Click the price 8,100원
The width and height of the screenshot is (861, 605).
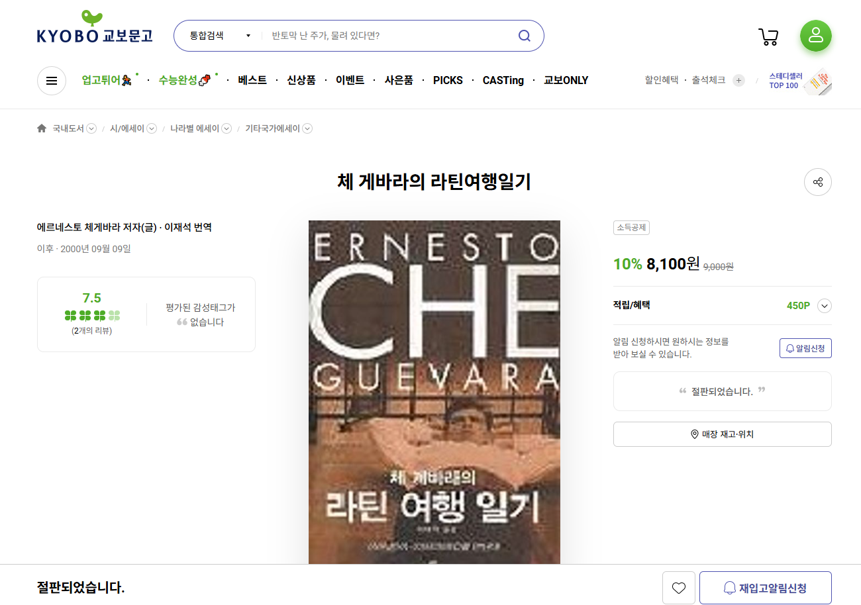pyautogui.click(x=673, y=264)
